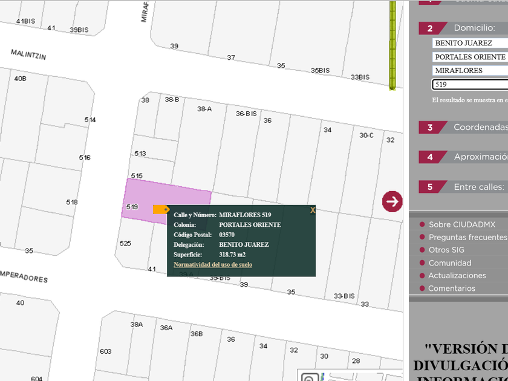
Task: Close the Miraflores 519 info popup
Action: pyautogui.click(x=313, y=210)
